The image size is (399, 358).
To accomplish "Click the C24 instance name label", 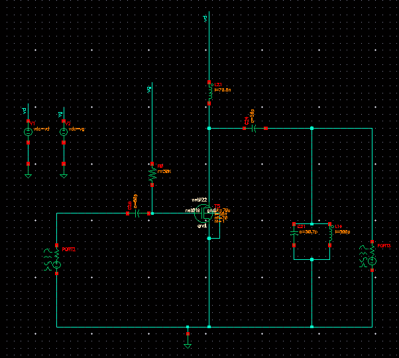I will pos(247,121).
